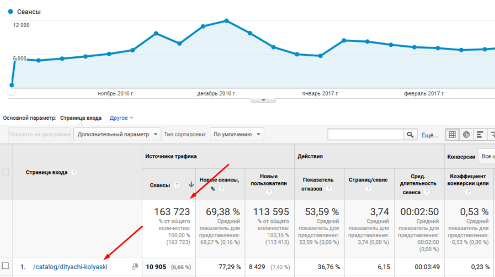The width and height of the screenshot is (495, 277).
Task: Expand the Другое primary dimension dropdown
Action: [x=121, y=118]
